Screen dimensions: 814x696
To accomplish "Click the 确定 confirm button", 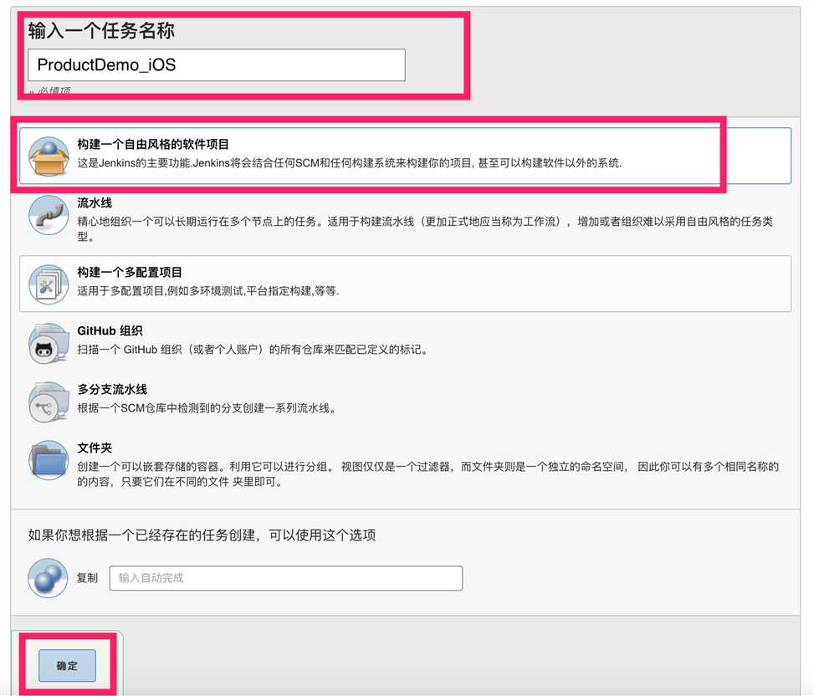I will coord(68,665).
